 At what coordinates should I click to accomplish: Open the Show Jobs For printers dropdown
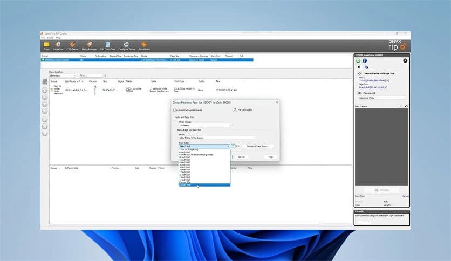tap(63, 75)
